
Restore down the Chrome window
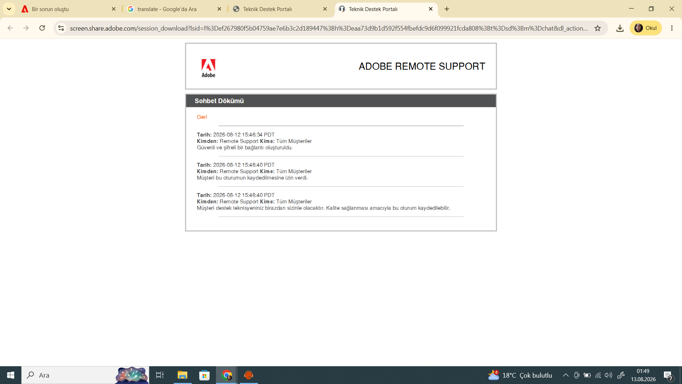pyautogui.click(x=651, y=9)
